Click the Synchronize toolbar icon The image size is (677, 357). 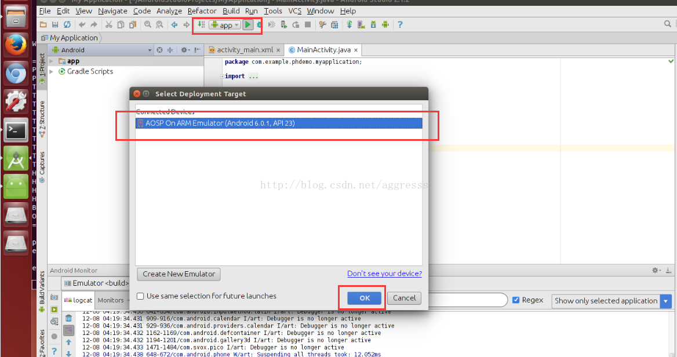67,24
